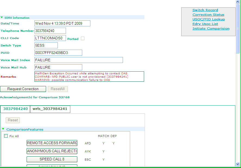Viewport: 241px width, 168px height.
Task: Click the Switch Type input field
Action: (46, 45)
